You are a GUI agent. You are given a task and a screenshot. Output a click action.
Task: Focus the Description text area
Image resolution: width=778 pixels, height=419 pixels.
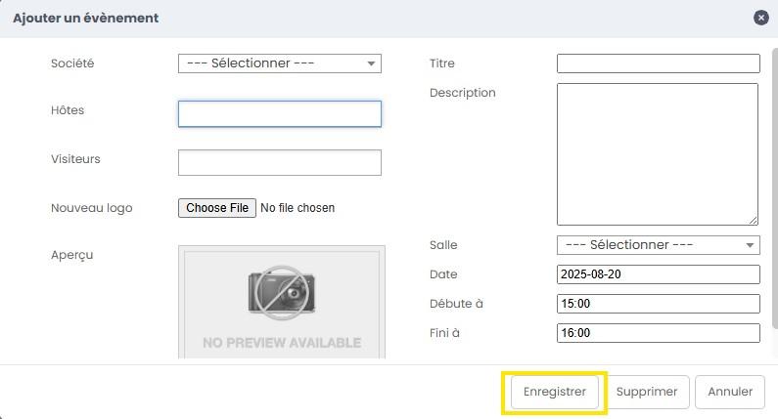(x=657, y=153)
